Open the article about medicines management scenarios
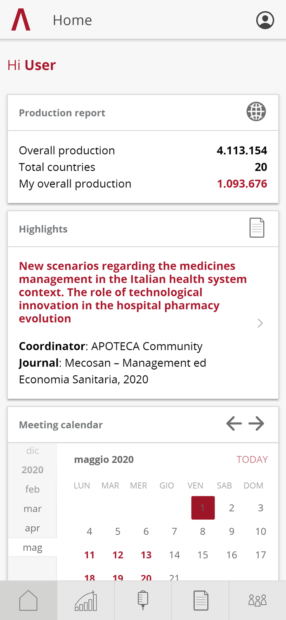 132,291
